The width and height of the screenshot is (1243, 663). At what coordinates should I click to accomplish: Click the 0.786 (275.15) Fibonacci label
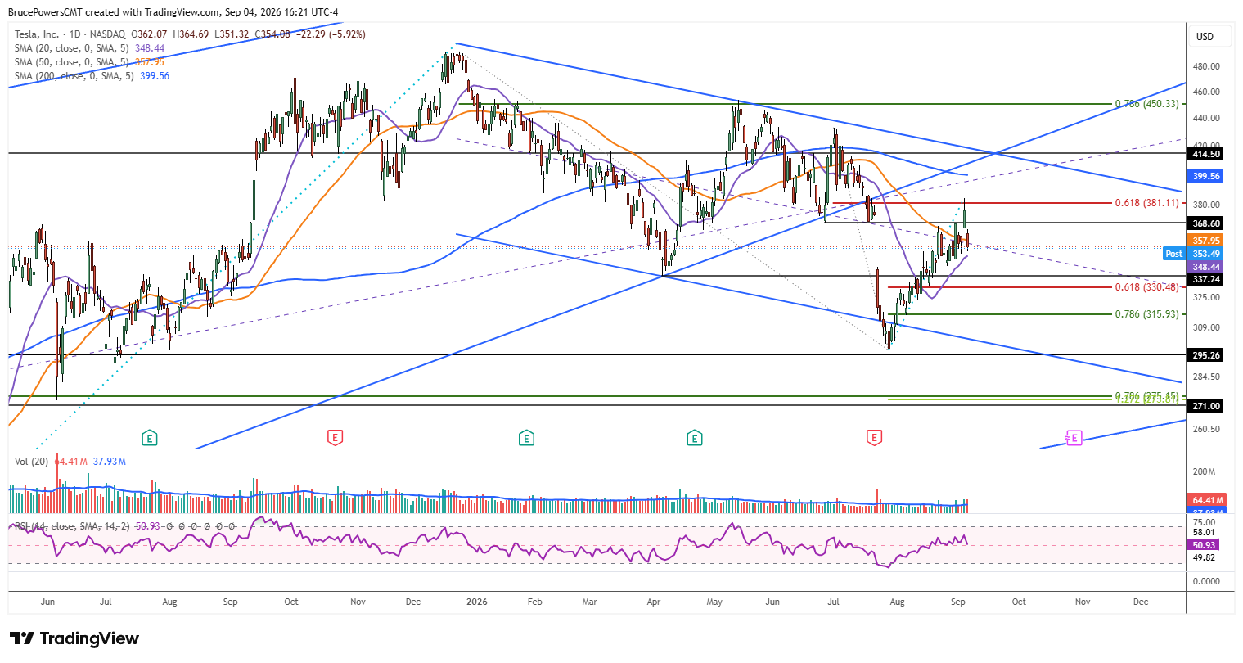[1146, 395]
